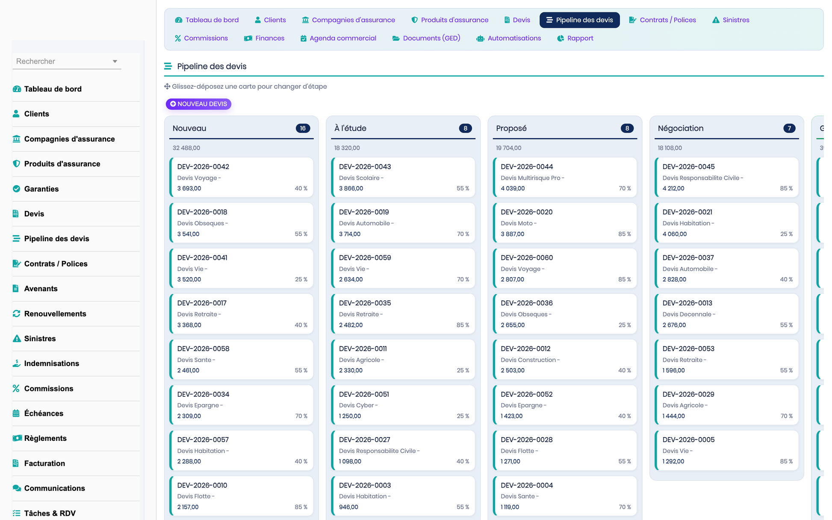Click the Nouveau column total 32 488,00
Viewport: 832px width, 520px height.
point(186,148)
